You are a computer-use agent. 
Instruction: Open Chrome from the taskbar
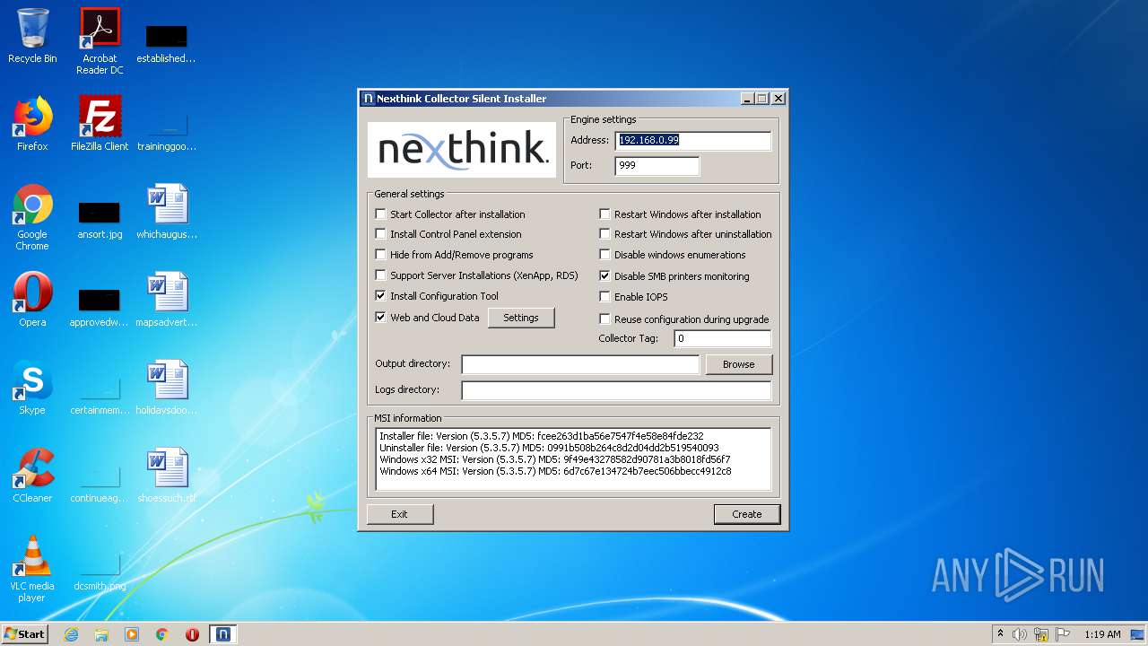162,634
